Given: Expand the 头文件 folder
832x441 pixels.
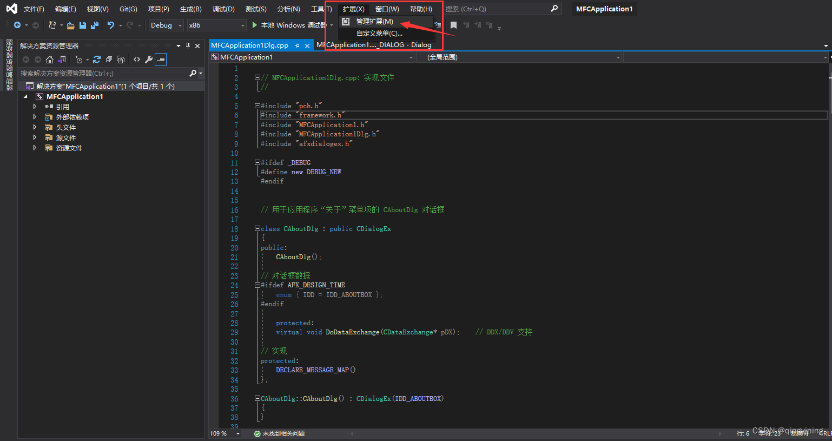Looking at the screenshot, I should coord(35,127).
